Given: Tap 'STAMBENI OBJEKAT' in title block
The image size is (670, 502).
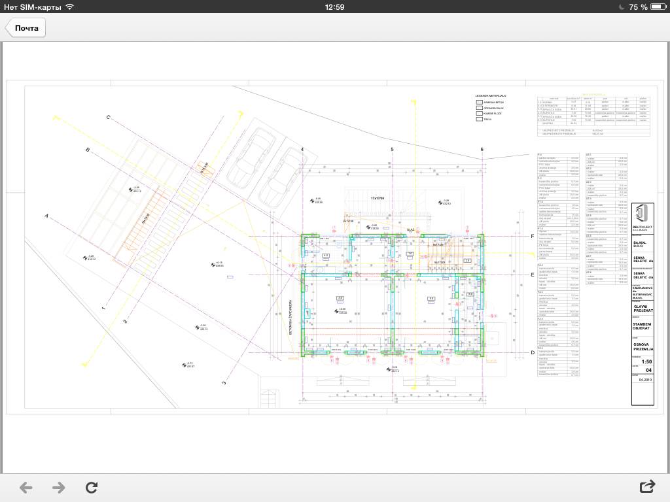Looking at the screenshot, I should [642, 326].
